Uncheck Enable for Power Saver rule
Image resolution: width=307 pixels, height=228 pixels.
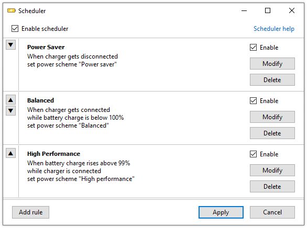click(x=253, y=47)
